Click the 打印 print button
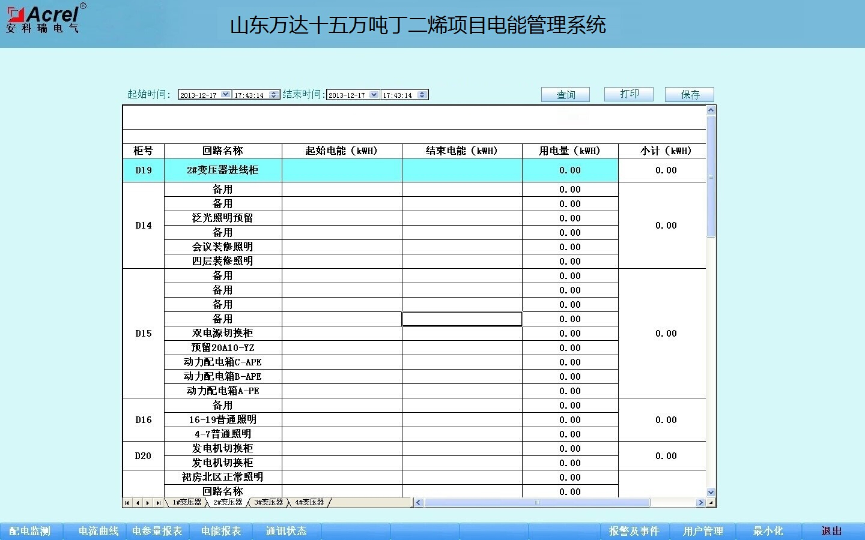The height and width of the screenshot is (540, 865). click(x=629, y=94)
